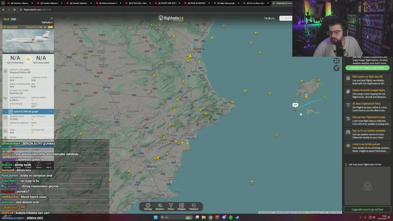The width and height of the screenshot is (393, 221).
Task: Open volume control in system tray
Action: [x=374, y=217]
